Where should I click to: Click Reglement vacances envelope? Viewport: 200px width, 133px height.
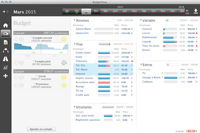(x=88, y=120)
